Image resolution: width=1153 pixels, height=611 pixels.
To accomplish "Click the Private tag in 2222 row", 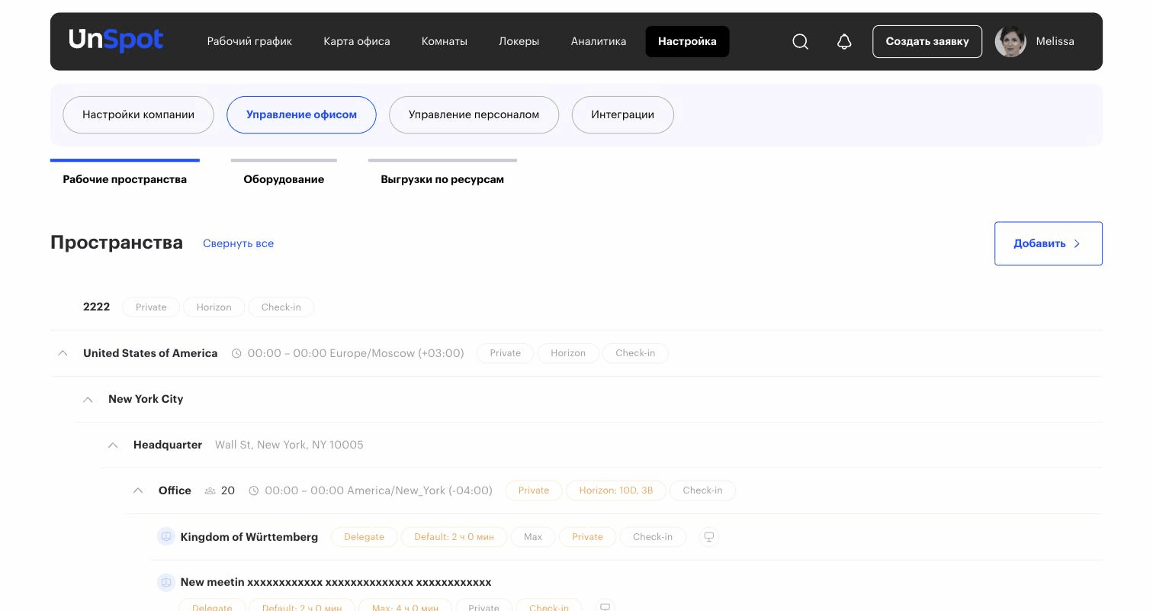I will pos(151,307).
